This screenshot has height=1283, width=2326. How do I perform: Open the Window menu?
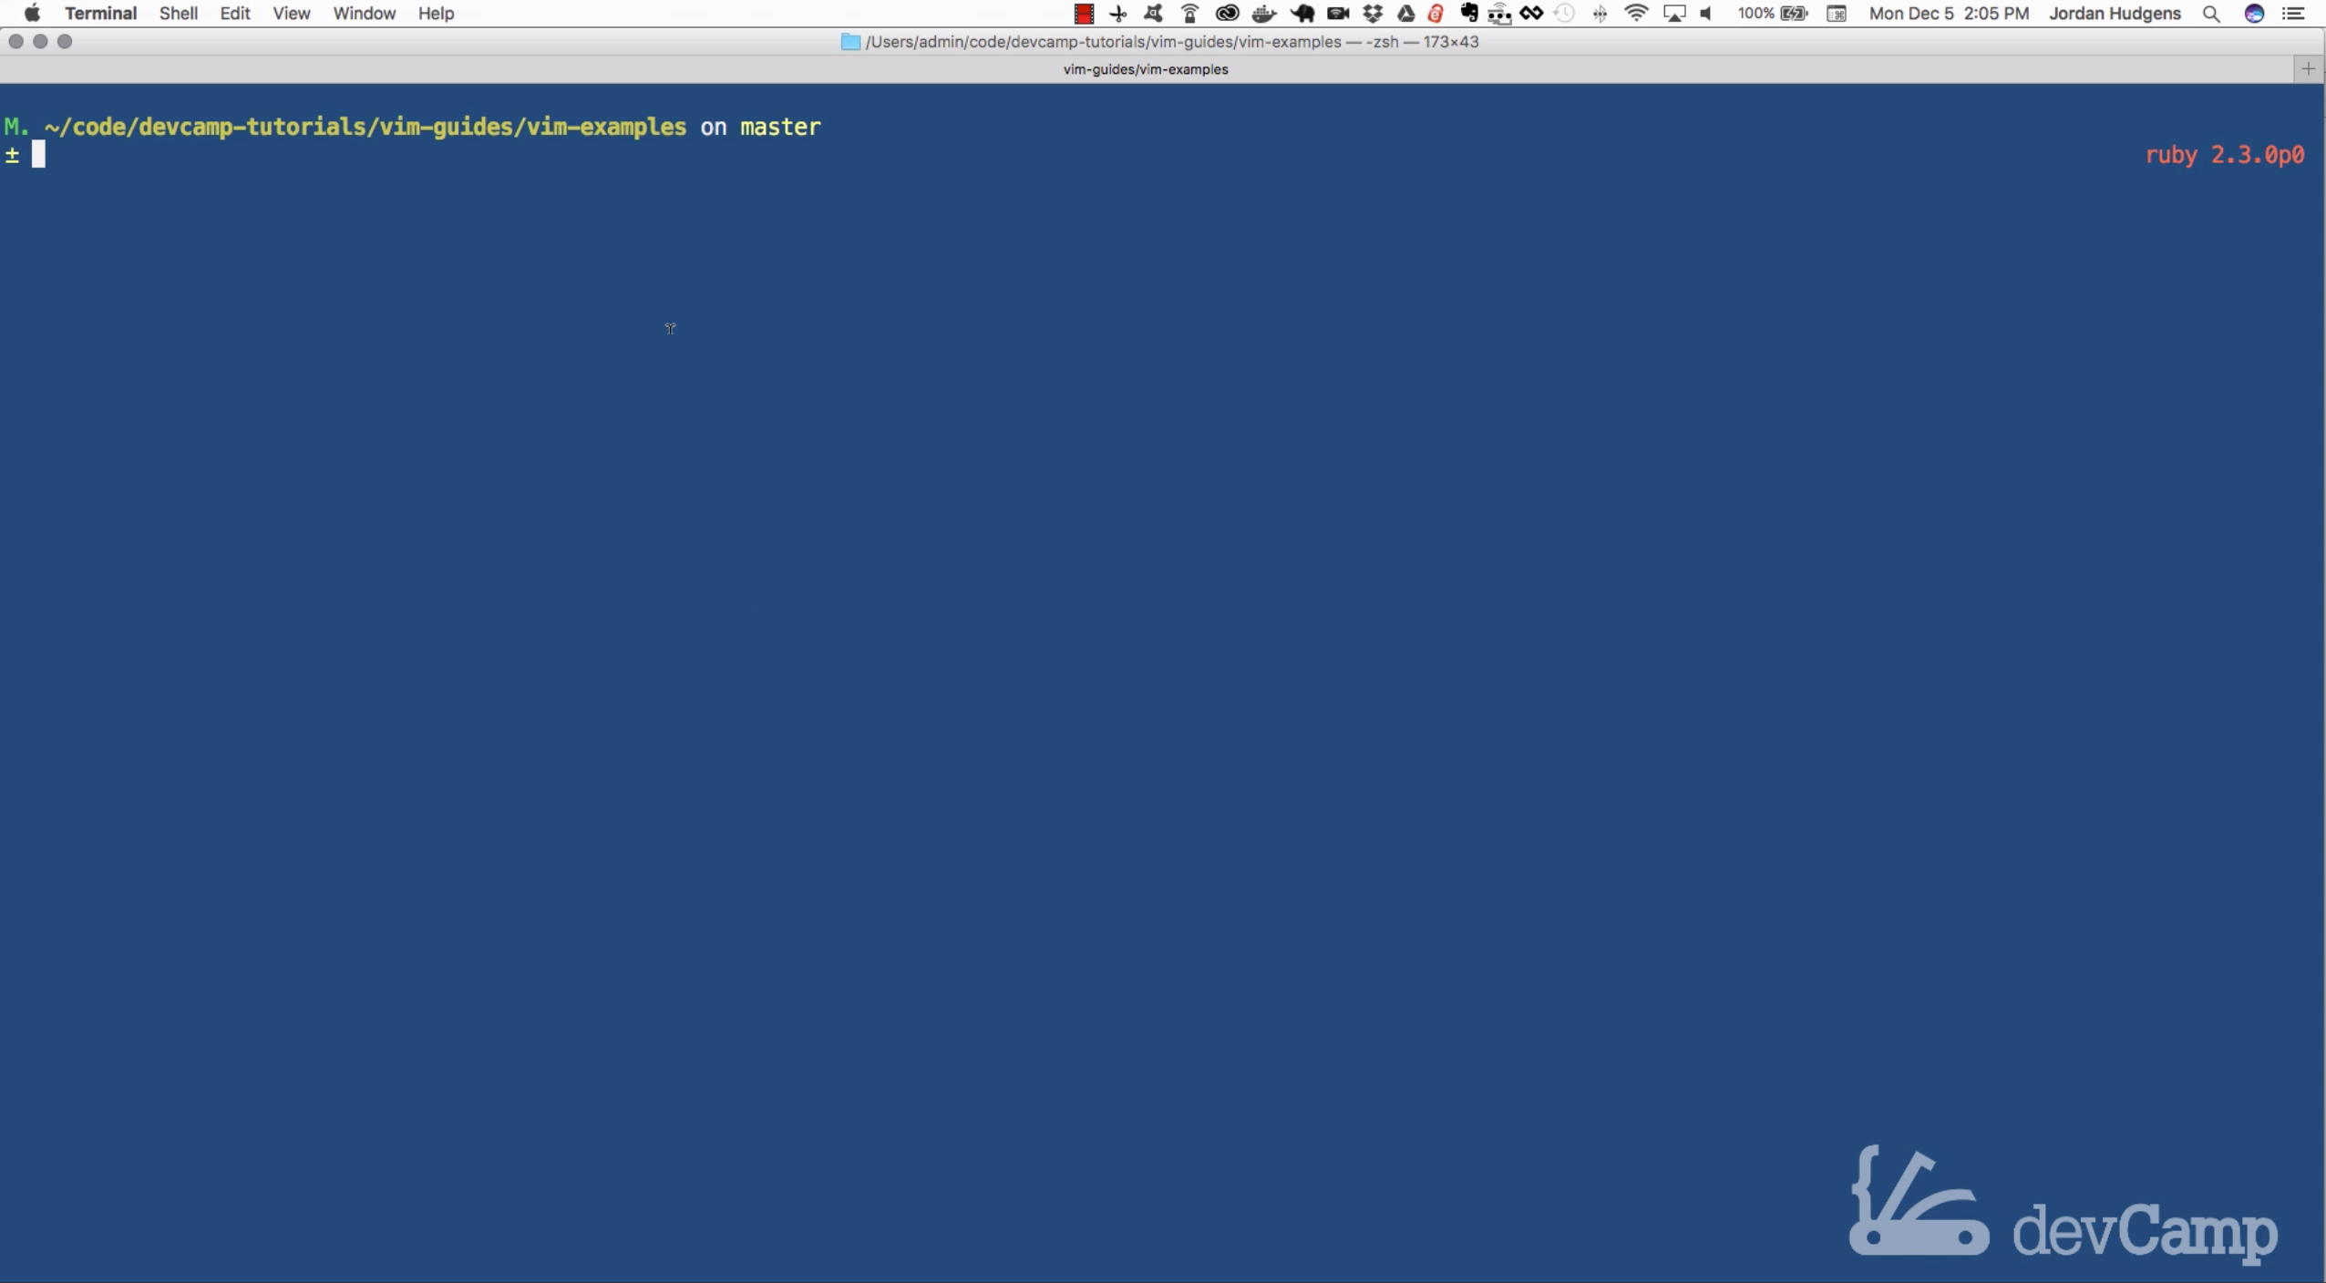pyautogui.click(x=364, y=14)
